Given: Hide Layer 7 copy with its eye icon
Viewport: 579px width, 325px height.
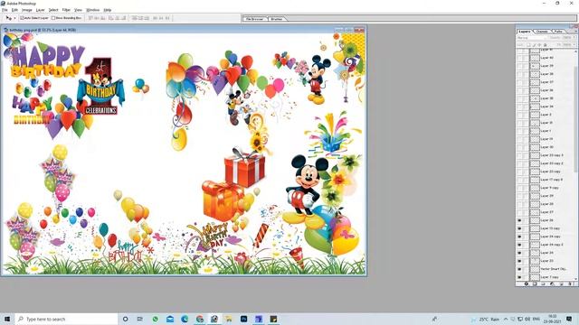Looking at the screenshot, I should (x=519, y=277).
